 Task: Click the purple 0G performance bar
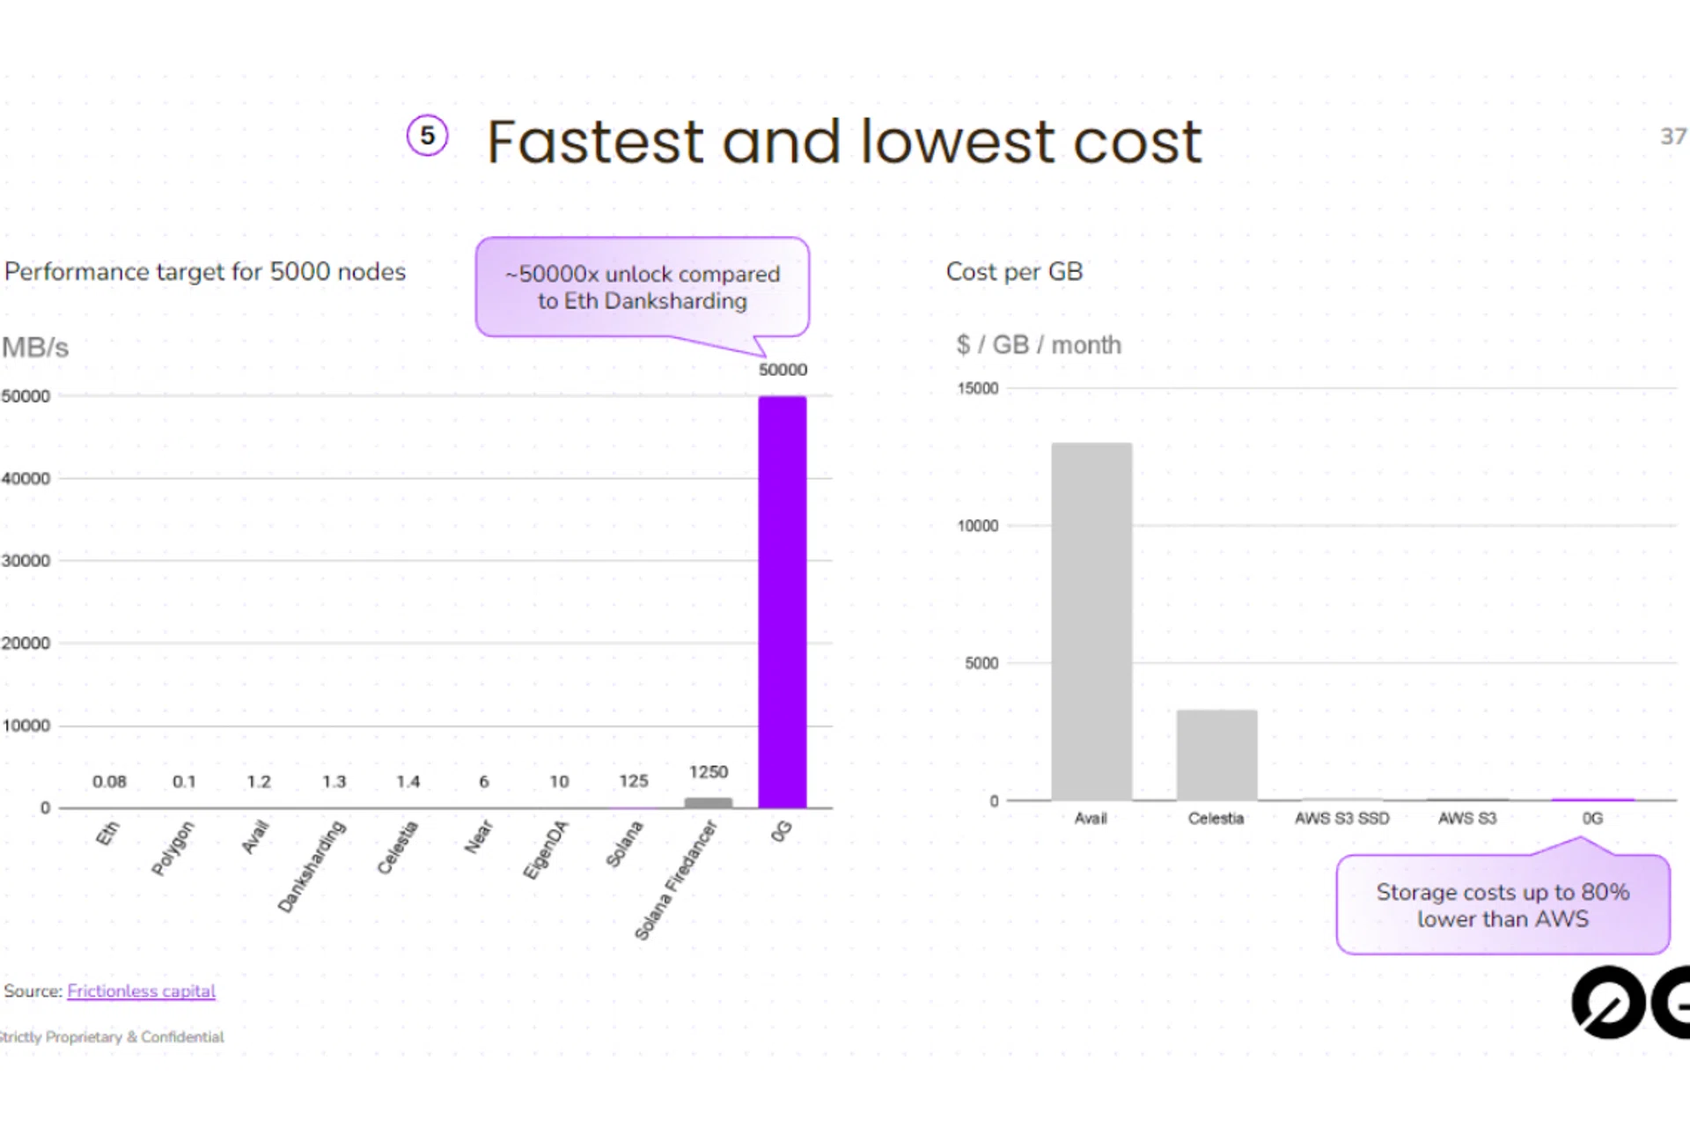(782, 601)
